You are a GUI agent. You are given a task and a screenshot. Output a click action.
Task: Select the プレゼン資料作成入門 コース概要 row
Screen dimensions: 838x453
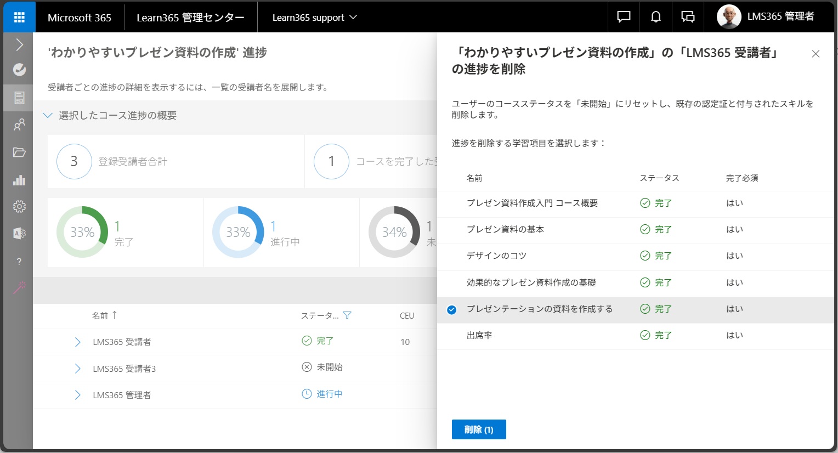pos(636,203)
